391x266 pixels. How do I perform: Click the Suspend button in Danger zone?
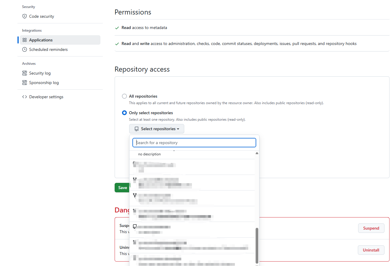371,228
